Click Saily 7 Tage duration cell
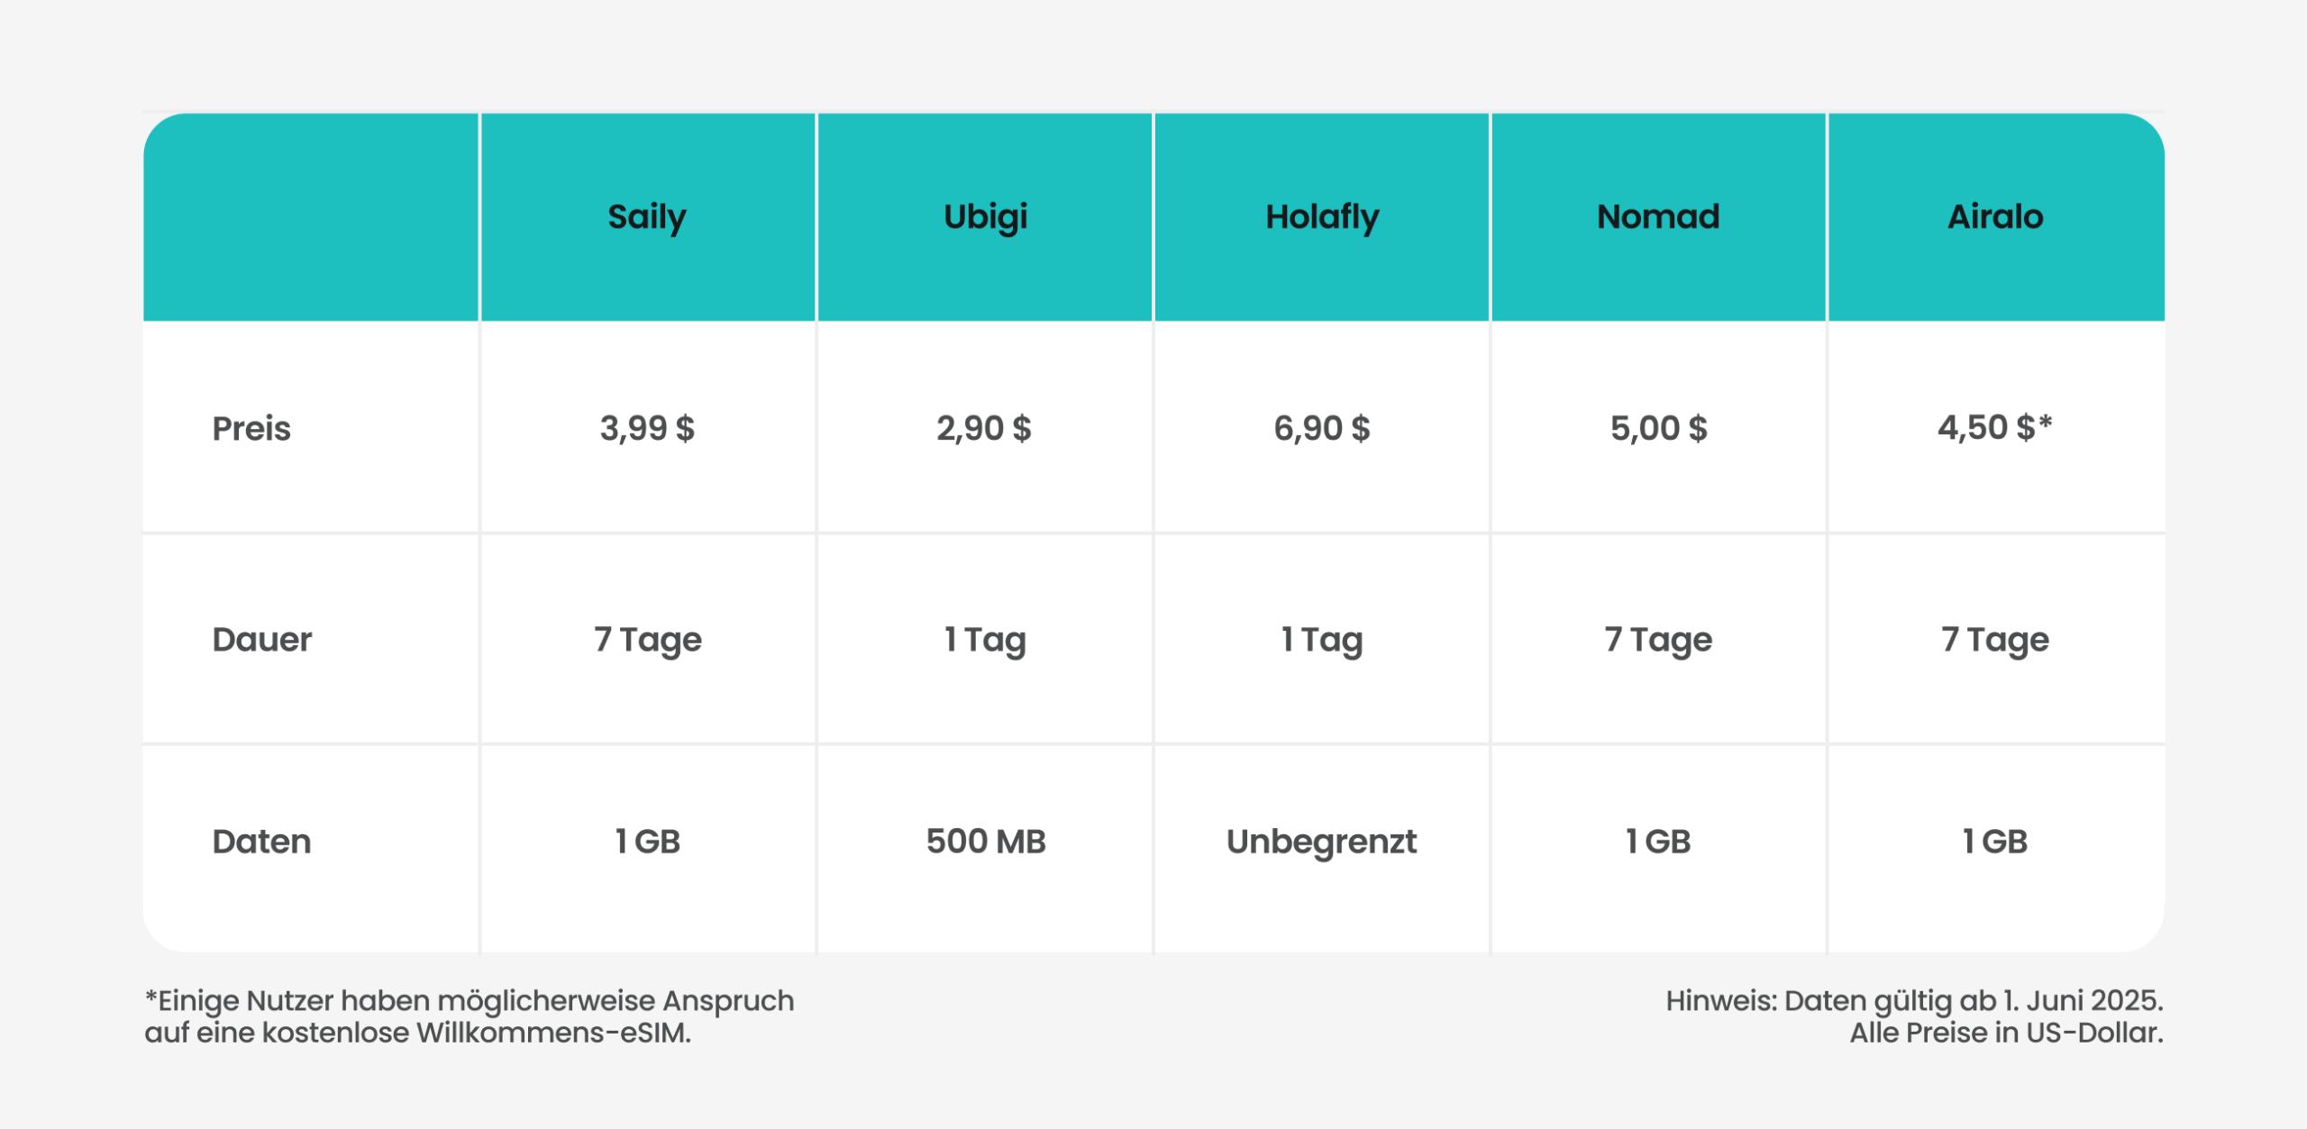Viewport: 2307px width, 1129px height. point(647,640)
